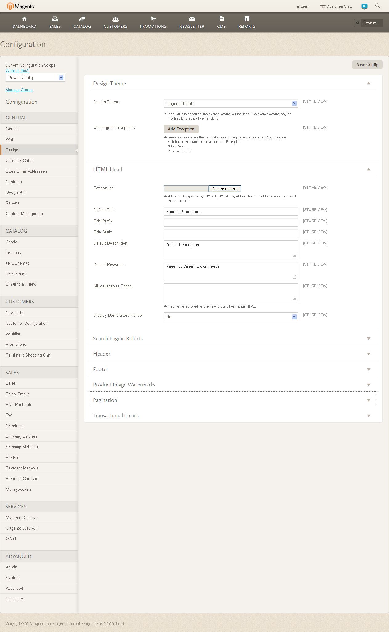Open the Customers menu icon
389x632 pixels.
point(115,19)
